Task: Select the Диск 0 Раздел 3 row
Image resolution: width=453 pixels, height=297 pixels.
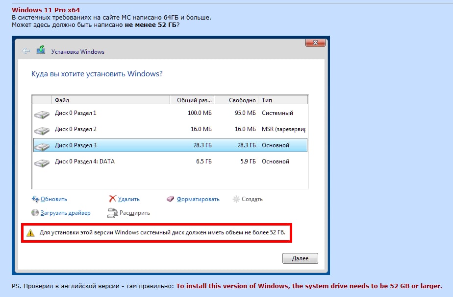Action: point(170,145)
